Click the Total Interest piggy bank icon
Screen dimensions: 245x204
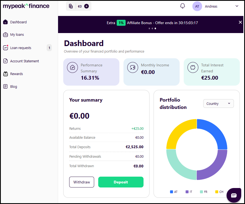point(193,67)
